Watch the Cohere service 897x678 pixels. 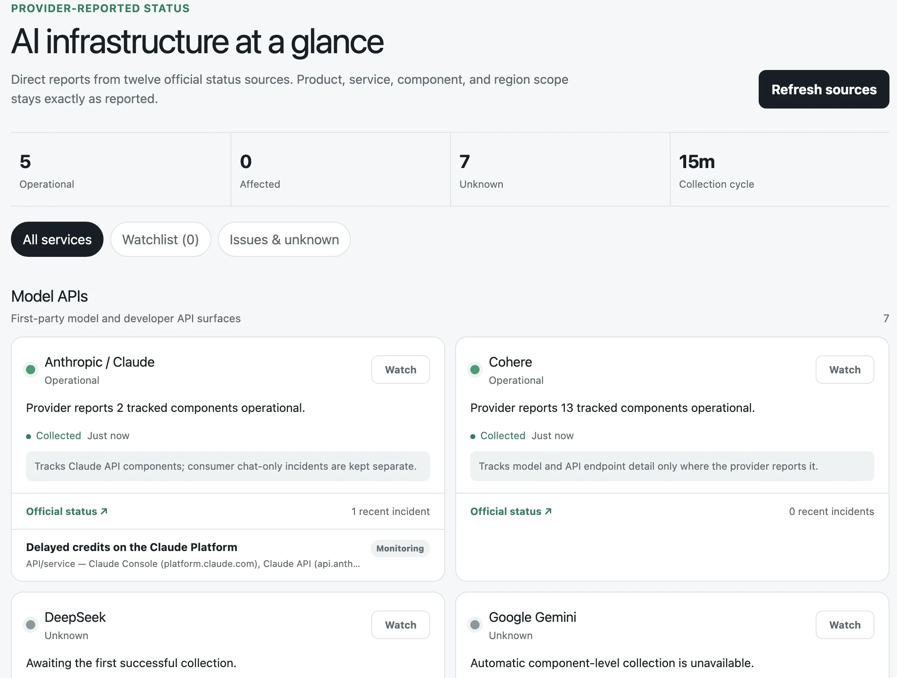pos(845,370)
